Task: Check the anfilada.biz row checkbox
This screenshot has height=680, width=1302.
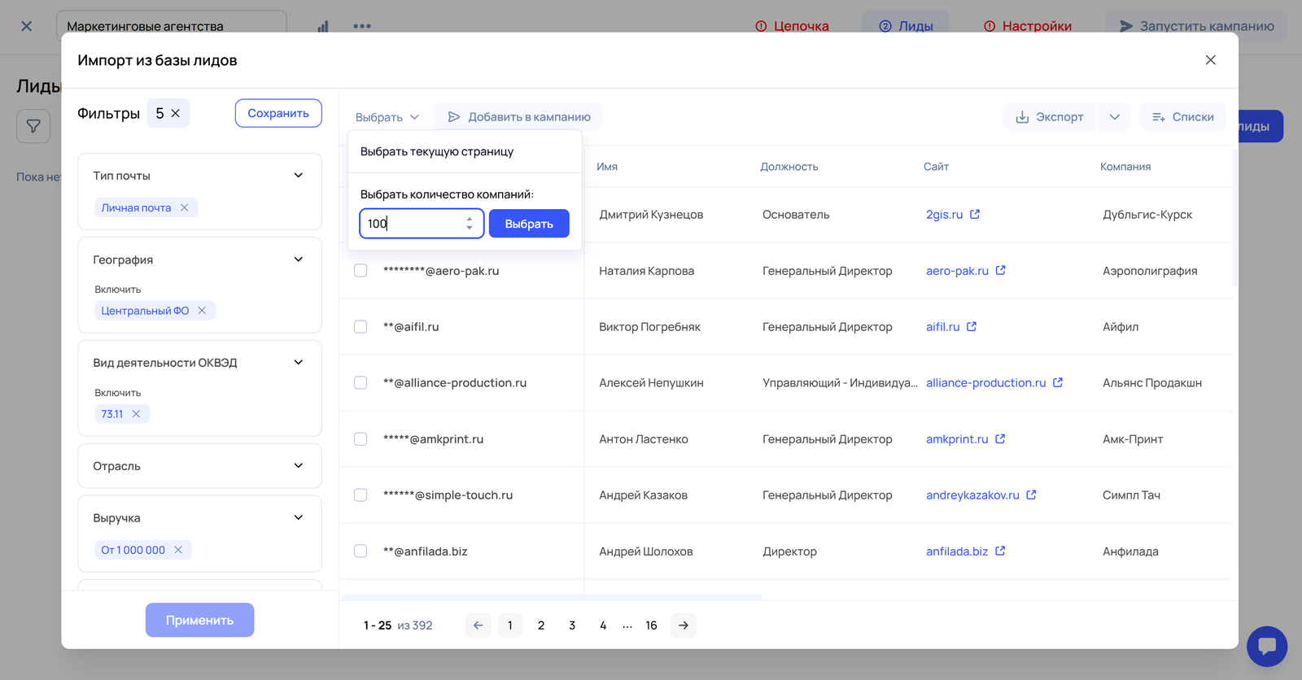Action: [x=360, y=551]
